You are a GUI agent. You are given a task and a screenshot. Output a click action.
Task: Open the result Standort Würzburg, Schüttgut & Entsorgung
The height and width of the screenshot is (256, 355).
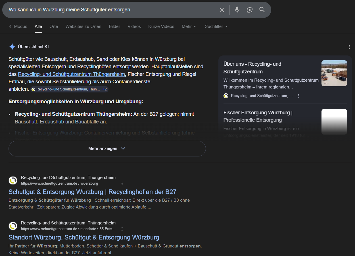click(84, 237)
